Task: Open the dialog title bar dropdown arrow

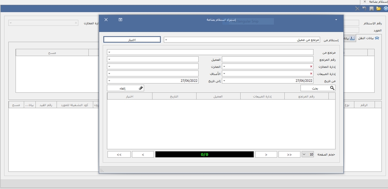Action: [x=336, y=20]
